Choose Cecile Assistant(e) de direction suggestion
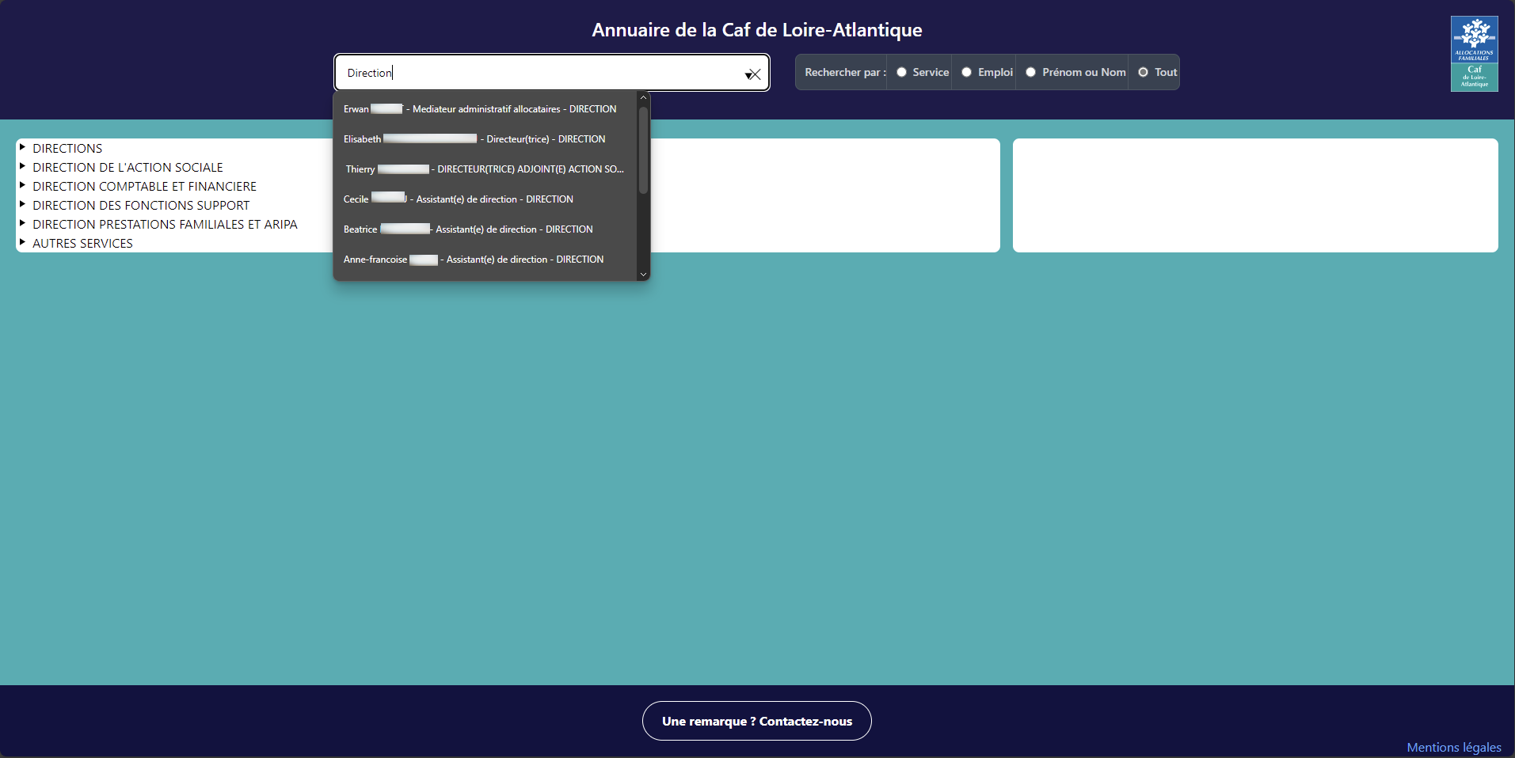Viewport: 1515px width, 758px height. point(485,199)
